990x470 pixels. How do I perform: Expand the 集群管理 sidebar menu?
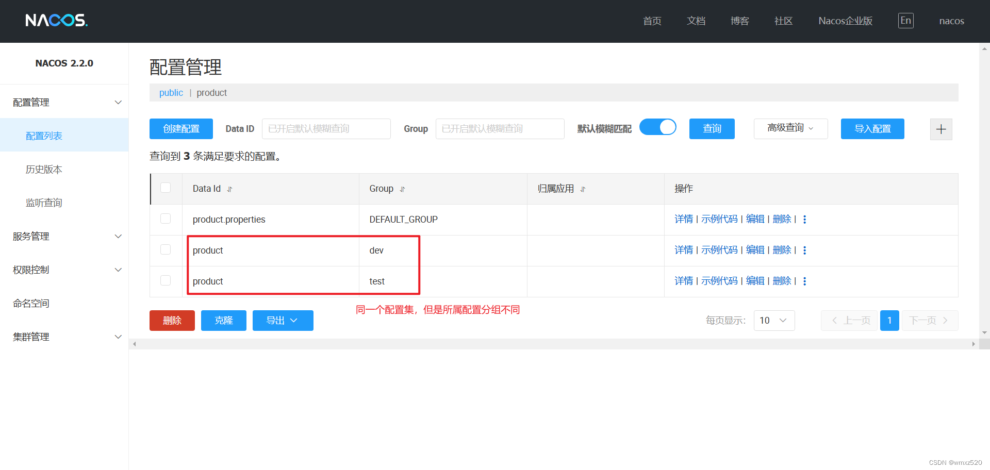click(x=64, y=337)
